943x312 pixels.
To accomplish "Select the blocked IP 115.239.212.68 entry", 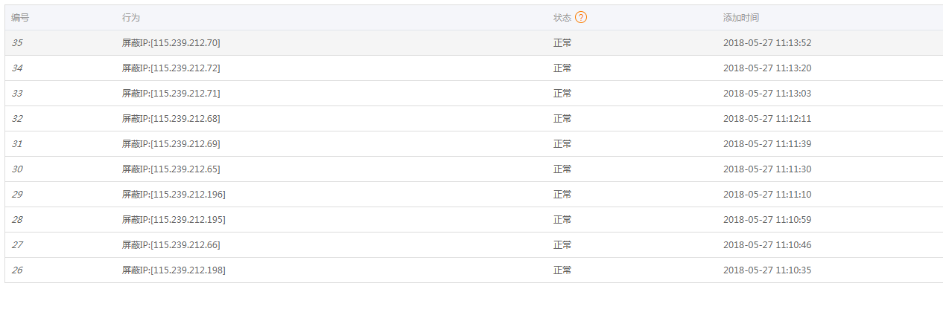I will coord(171,119).
